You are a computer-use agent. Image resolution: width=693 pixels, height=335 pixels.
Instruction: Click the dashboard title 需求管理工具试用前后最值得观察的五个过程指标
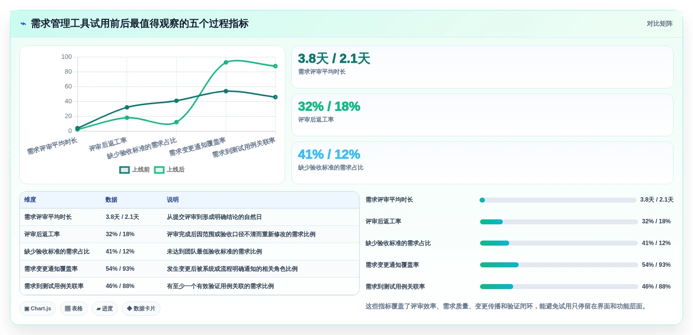point(140,24)
